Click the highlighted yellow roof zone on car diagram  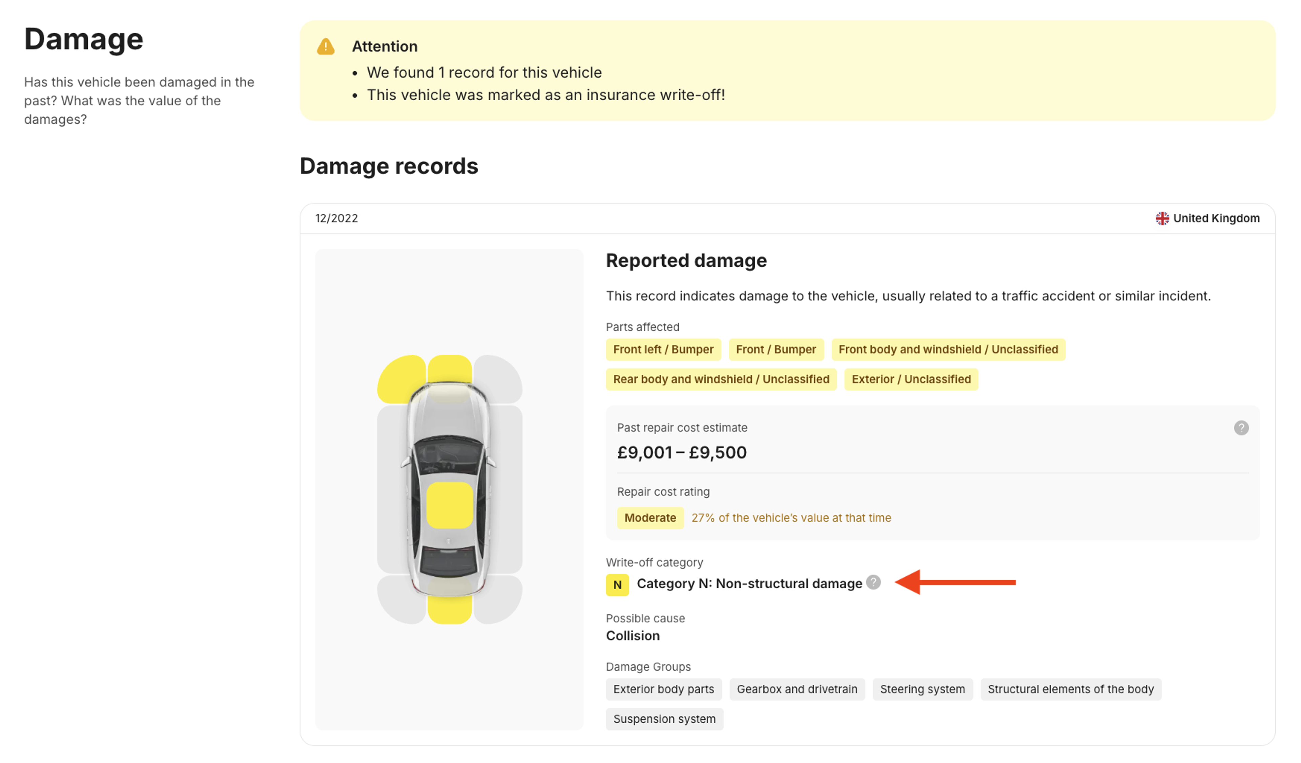[450, 505]
